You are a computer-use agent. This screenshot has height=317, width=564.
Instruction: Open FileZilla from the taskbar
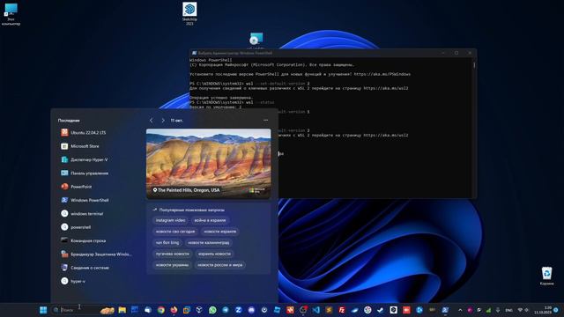point(342,310)
